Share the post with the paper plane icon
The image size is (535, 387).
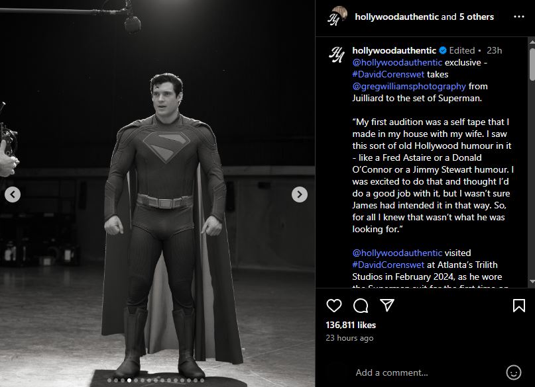click(386, 305)
